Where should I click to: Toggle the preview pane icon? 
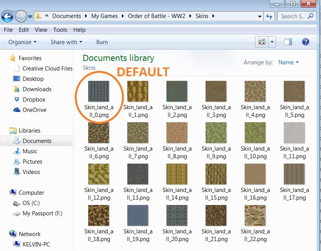pyautogui.click(x=288, y=42)
